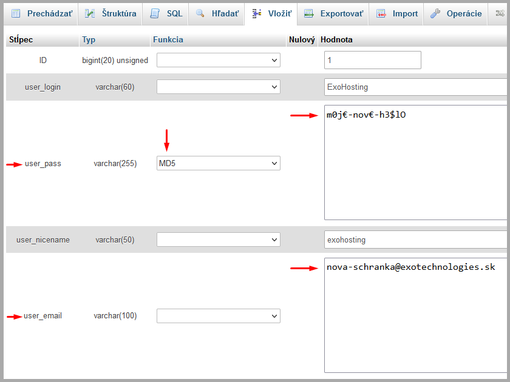
Task: Open the function dropdown for user_login
Action: (x=219, y=87)
